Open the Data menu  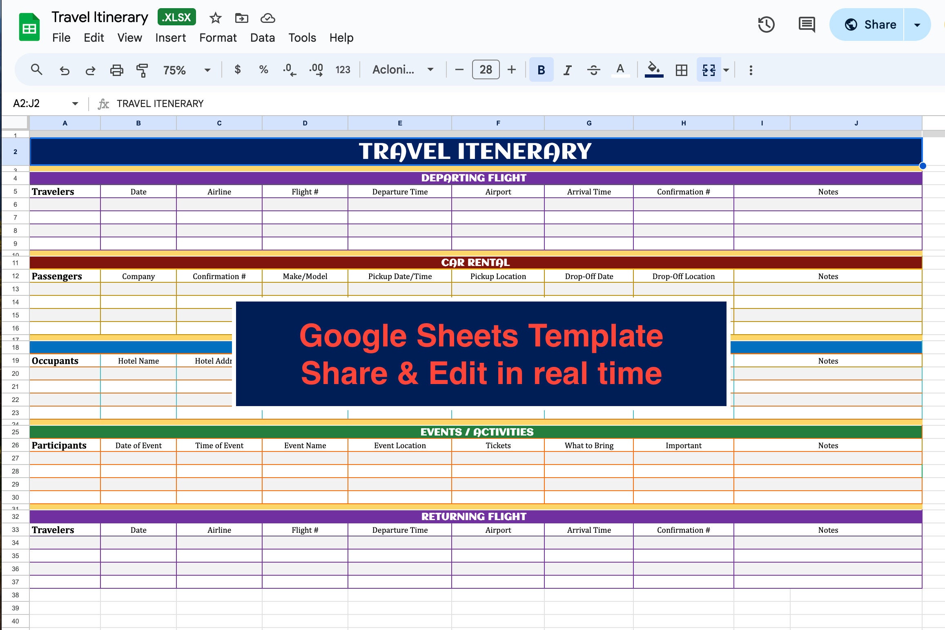(263, 38)
